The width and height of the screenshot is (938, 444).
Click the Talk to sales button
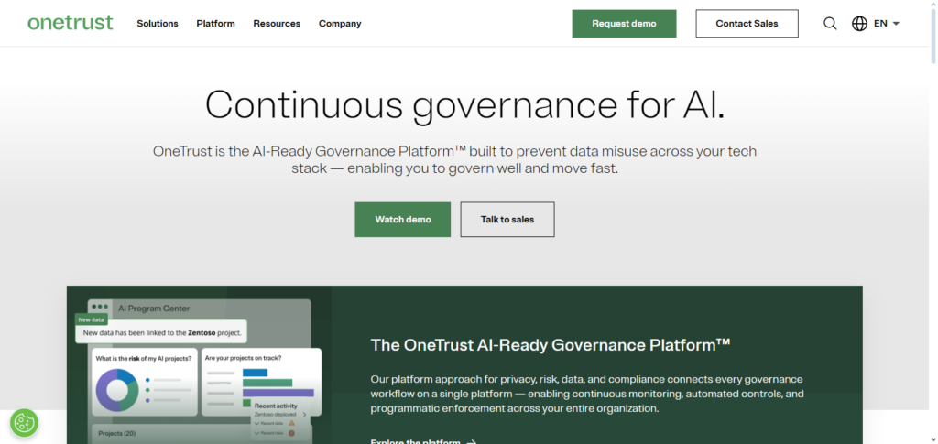point(507,220)
